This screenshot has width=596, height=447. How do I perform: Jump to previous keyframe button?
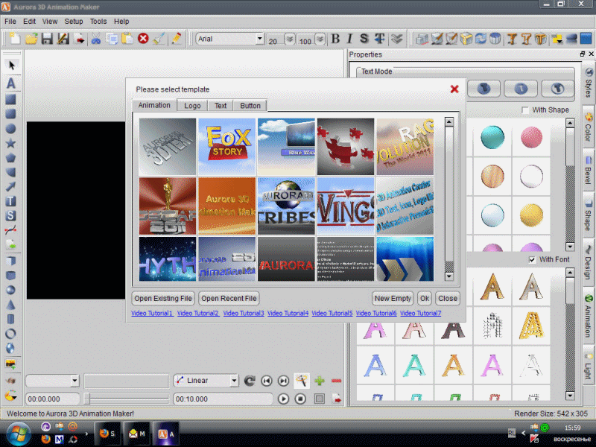[267, 381]
